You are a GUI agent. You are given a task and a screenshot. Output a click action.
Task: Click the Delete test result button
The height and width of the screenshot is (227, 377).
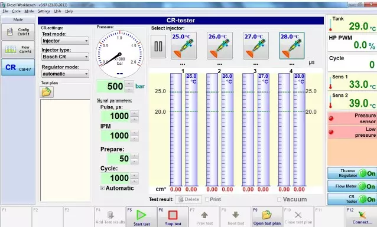point(188,199)
